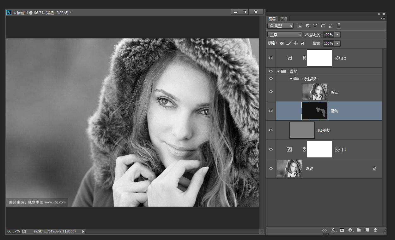Switch to the 路径 tab
Viewport: 395px width, 240px height.
[x=284, y=19]
